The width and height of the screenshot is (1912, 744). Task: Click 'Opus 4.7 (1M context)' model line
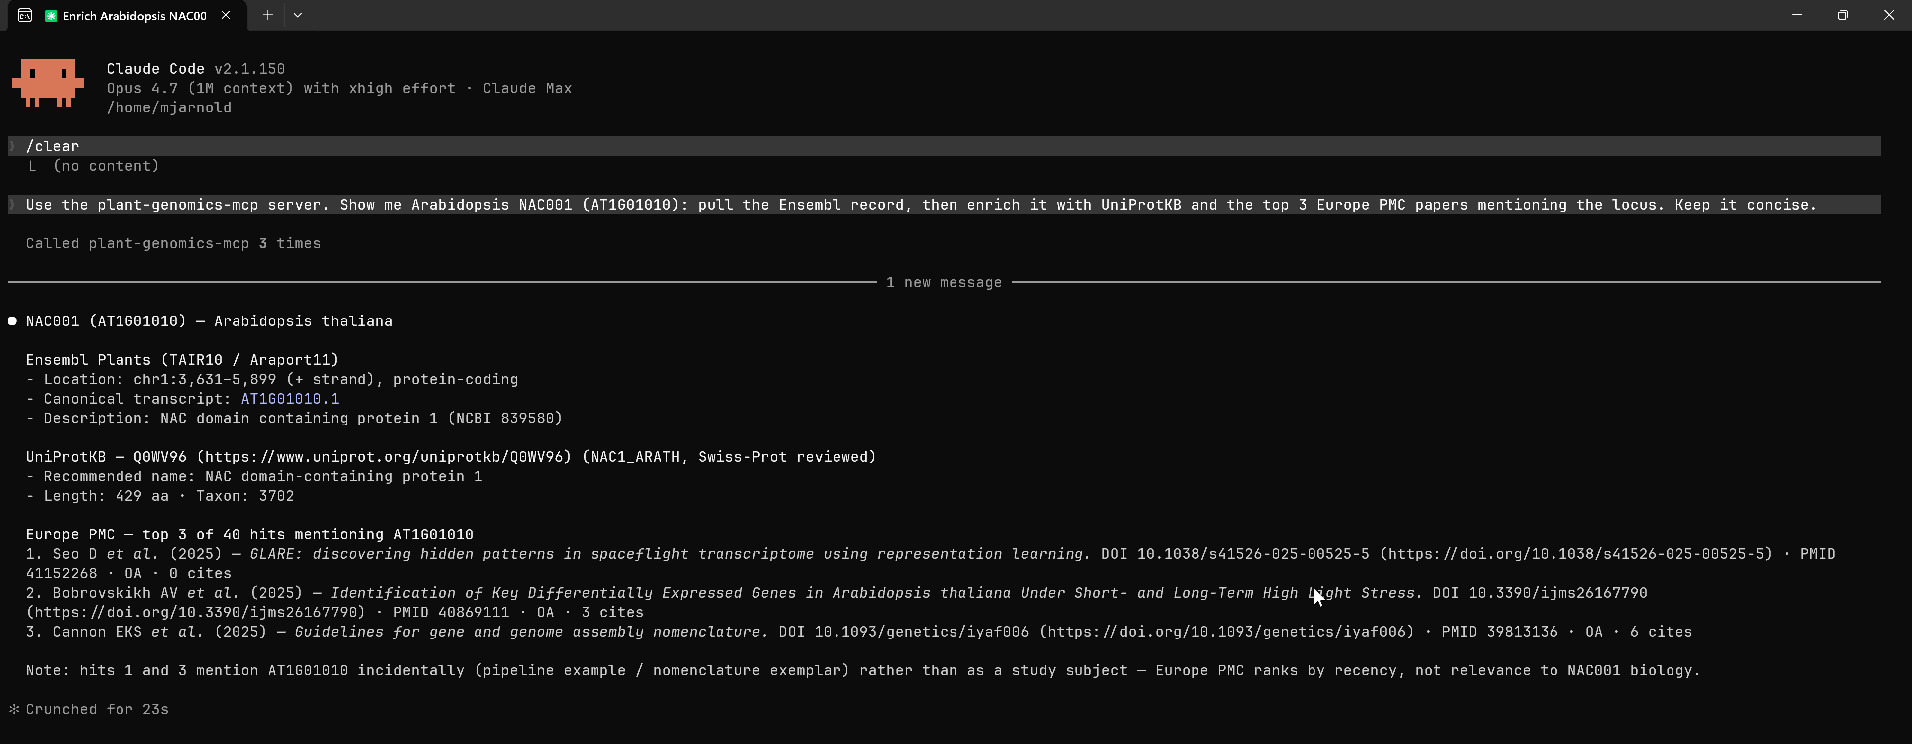click(x=339, y=88)
